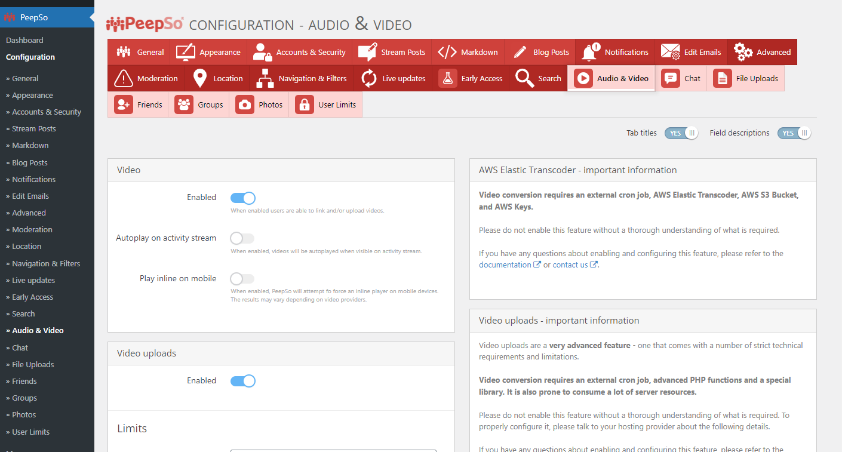
Task: Click 'AWS Elastic Transcoder - important information' heading
Action: click(578, 170)
